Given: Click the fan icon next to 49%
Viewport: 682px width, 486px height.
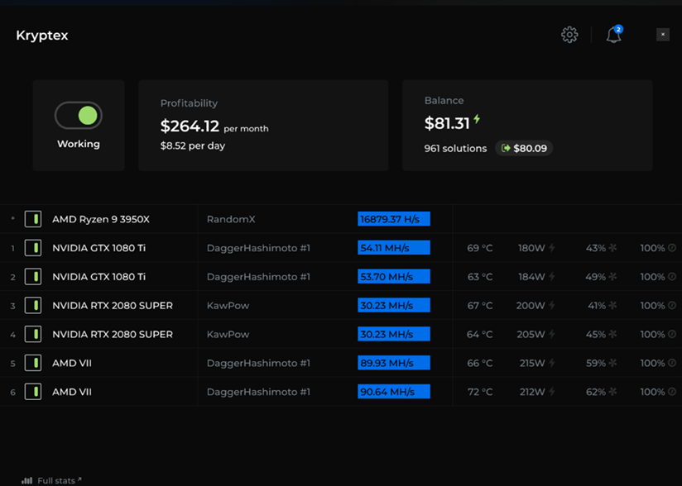Looking at the screenshot, I should pos(612,277).
